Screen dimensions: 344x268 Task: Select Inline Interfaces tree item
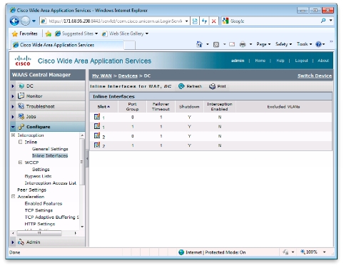[x=50, y=156]
